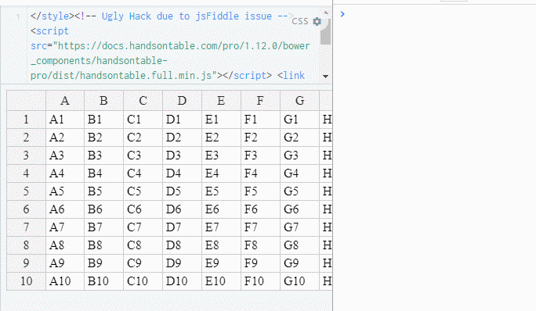Select column header G
The width and height of the screenshot is (536, 311).
299,101
